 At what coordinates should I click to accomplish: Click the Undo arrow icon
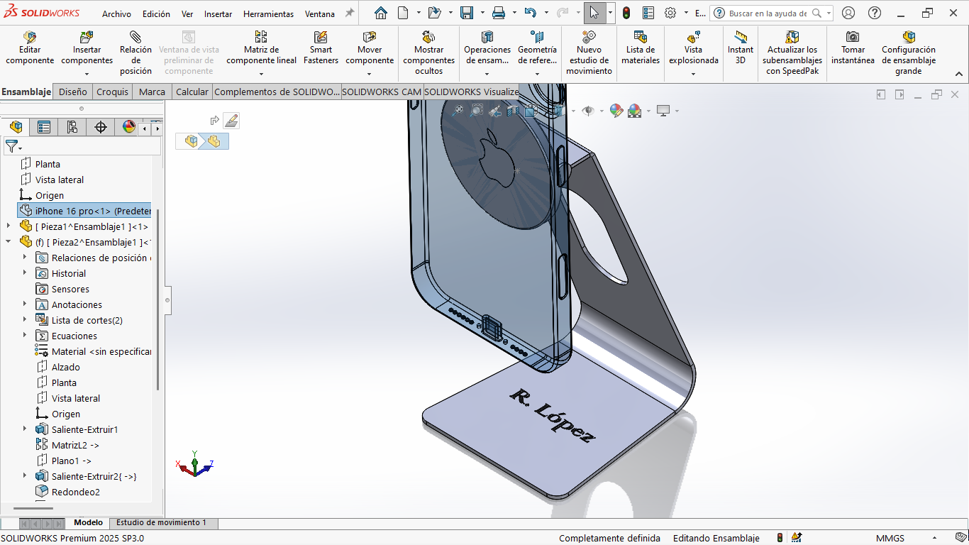pos(530,13)
